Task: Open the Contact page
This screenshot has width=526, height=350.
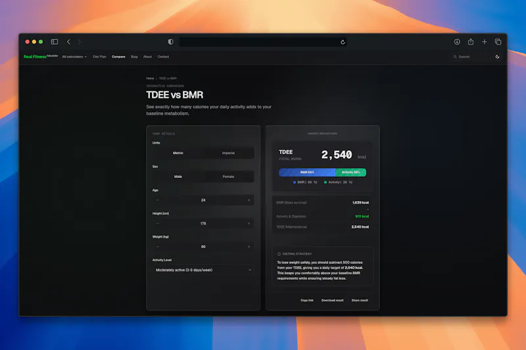Action: coord(163,56)
